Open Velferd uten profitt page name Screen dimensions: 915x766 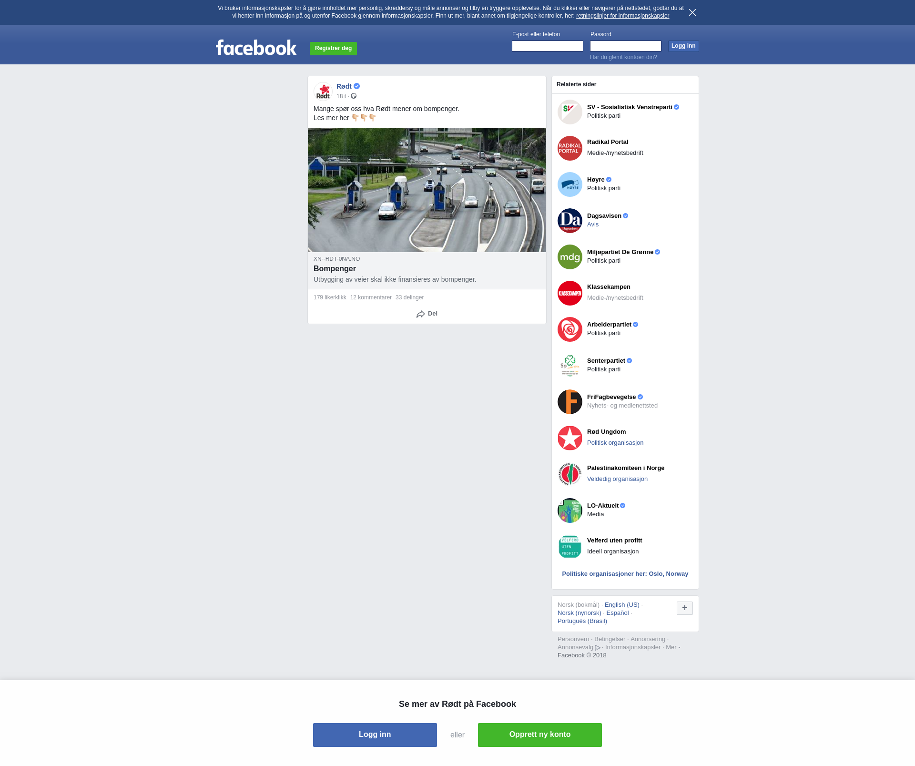coord(614,541)
